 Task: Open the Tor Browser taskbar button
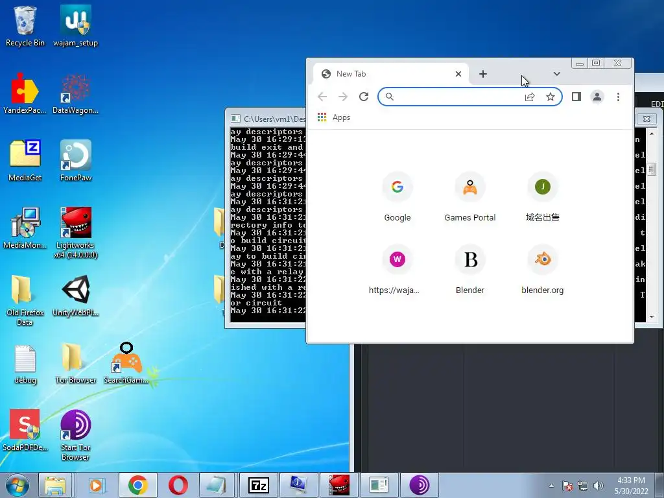point(420,485)
